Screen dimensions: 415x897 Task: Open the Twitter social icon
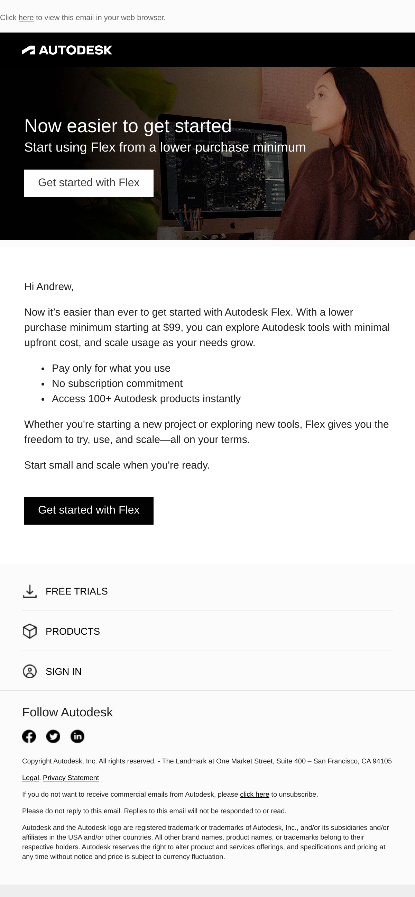point(53,736)
